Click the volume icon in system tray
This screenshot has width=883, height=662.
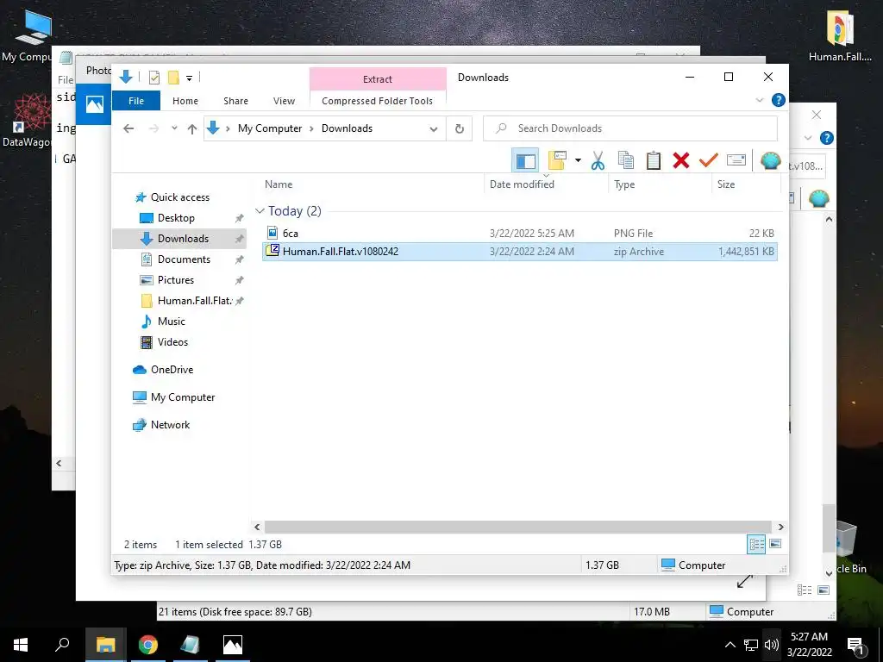tap(772, 645)
